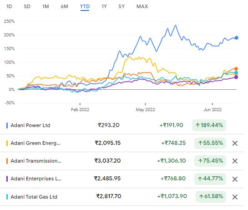Click the ₹2,095.15 price value
This screenshot has width=248, height=210.
107,143
